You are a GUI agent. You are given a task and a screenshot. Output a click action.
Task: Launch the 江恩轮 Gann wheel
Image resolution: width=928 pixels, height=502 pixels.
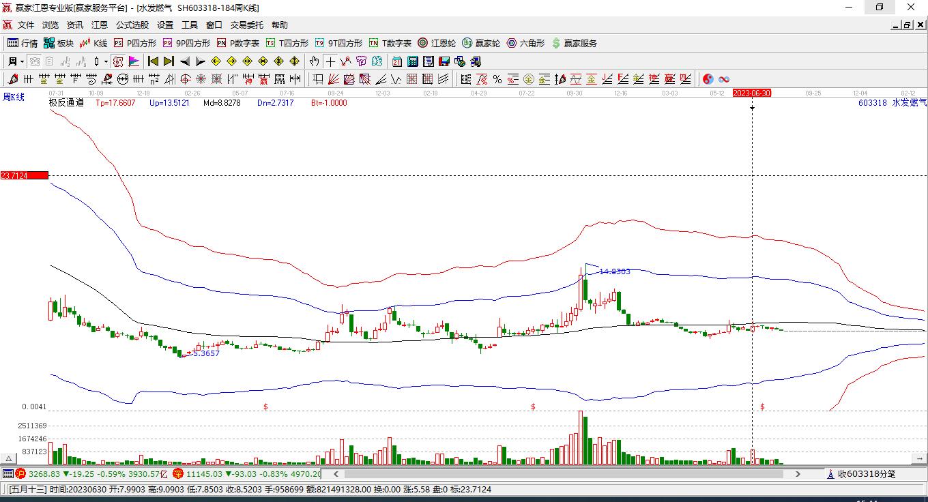[x=437, y=43]
